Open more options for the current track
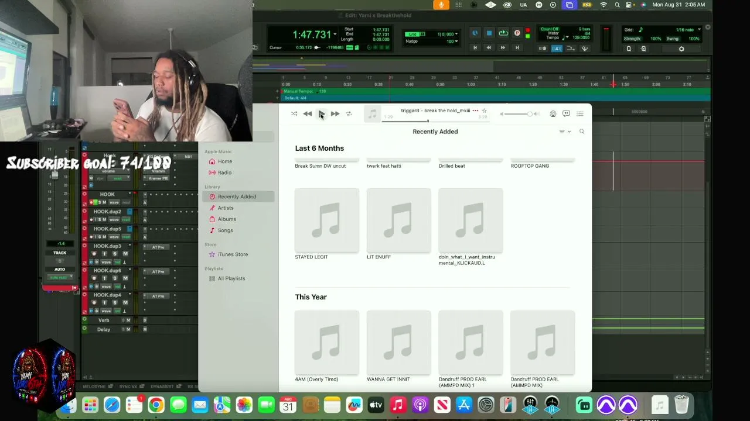 475,111
